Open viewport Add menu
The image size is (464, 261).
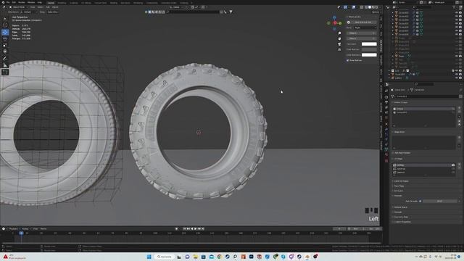coord(48,7)
